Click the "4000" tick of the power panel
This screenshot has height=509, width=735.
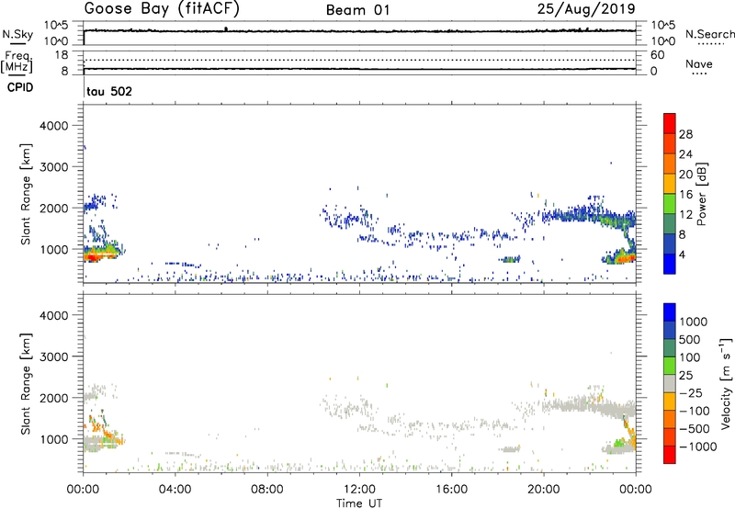click(53, 126)
